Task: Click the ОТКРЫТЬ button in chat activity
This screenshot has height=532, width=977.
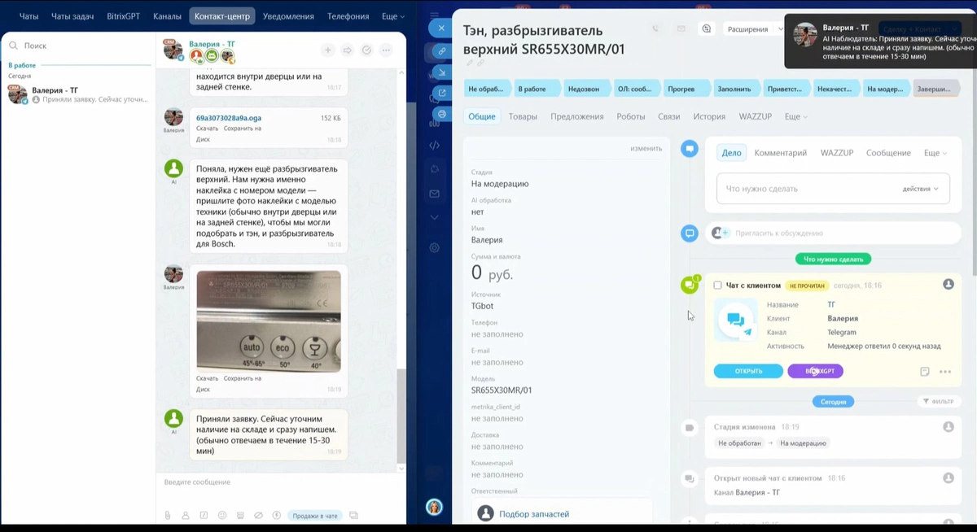Action: pyautogui.click(x=748, y=371)
